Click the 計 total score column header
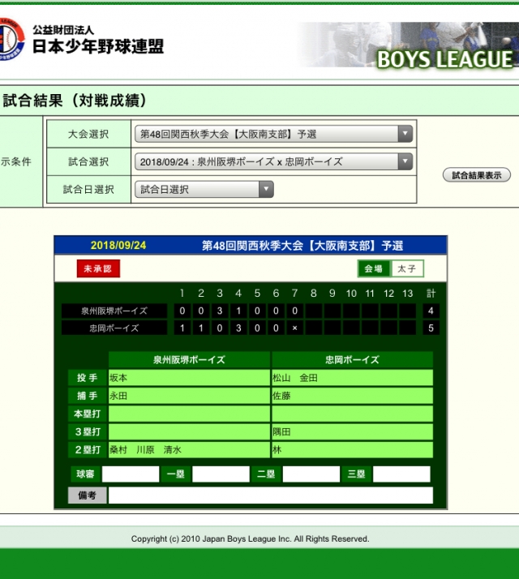The image size is (519, 579). pyautogui.click(x=431, y=294)
